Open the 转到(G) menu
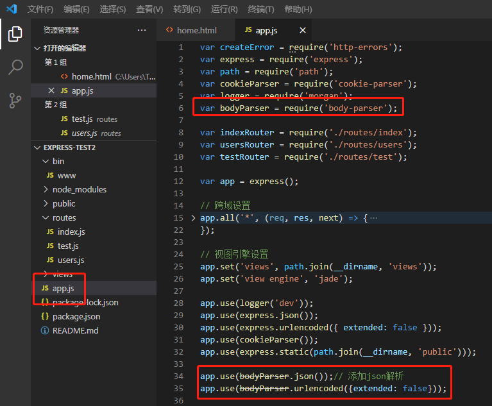The height and width of the screenshot is (406, 492). (x=187, y=9)
